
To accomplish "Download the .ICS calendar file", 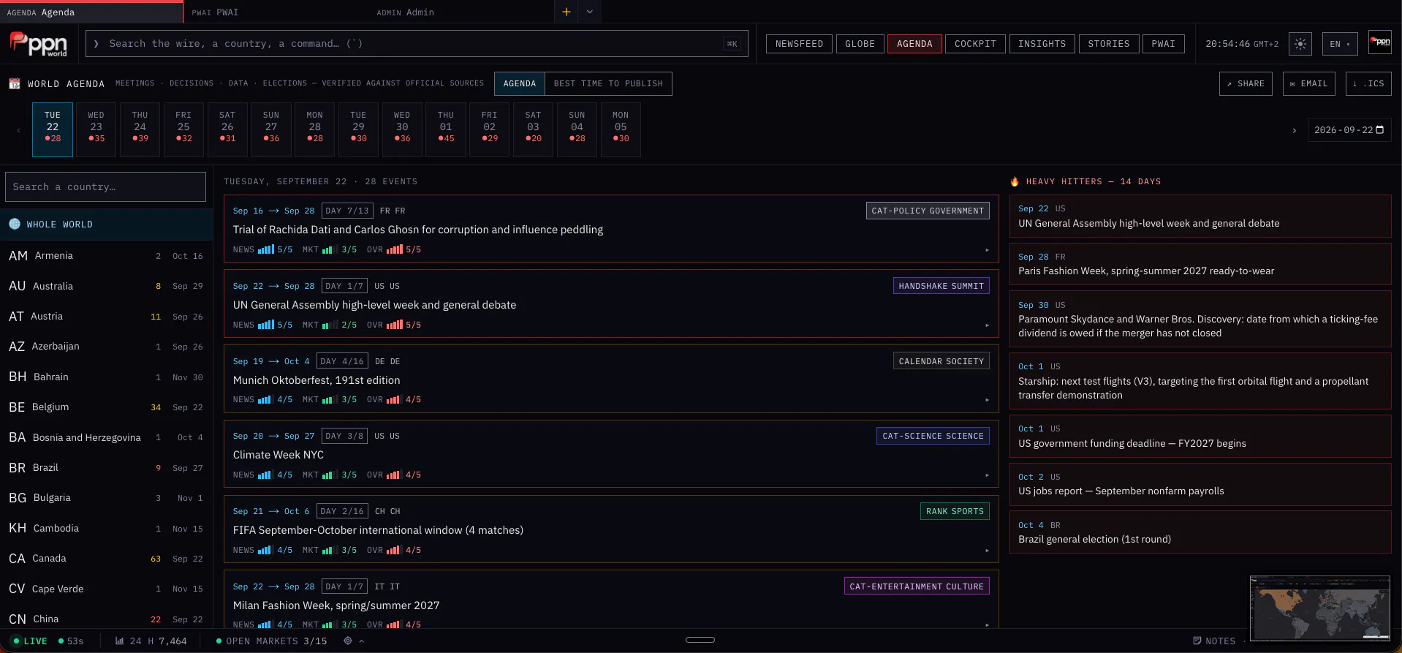I will tap(1368, 83).
